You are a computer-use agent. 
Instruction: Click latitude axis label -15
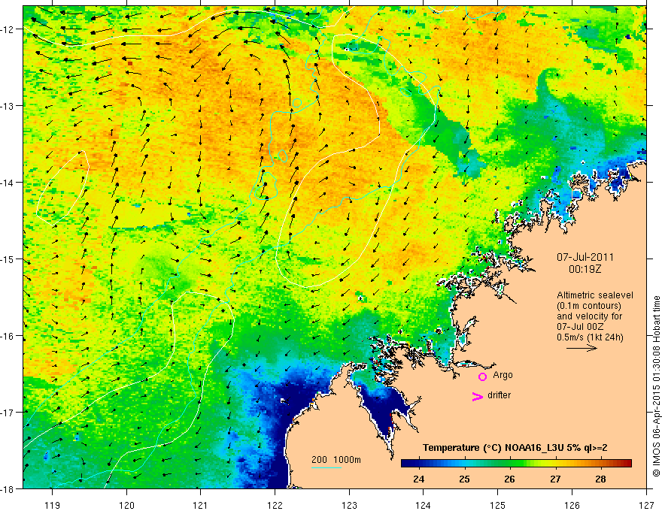[x=8, y=259]
